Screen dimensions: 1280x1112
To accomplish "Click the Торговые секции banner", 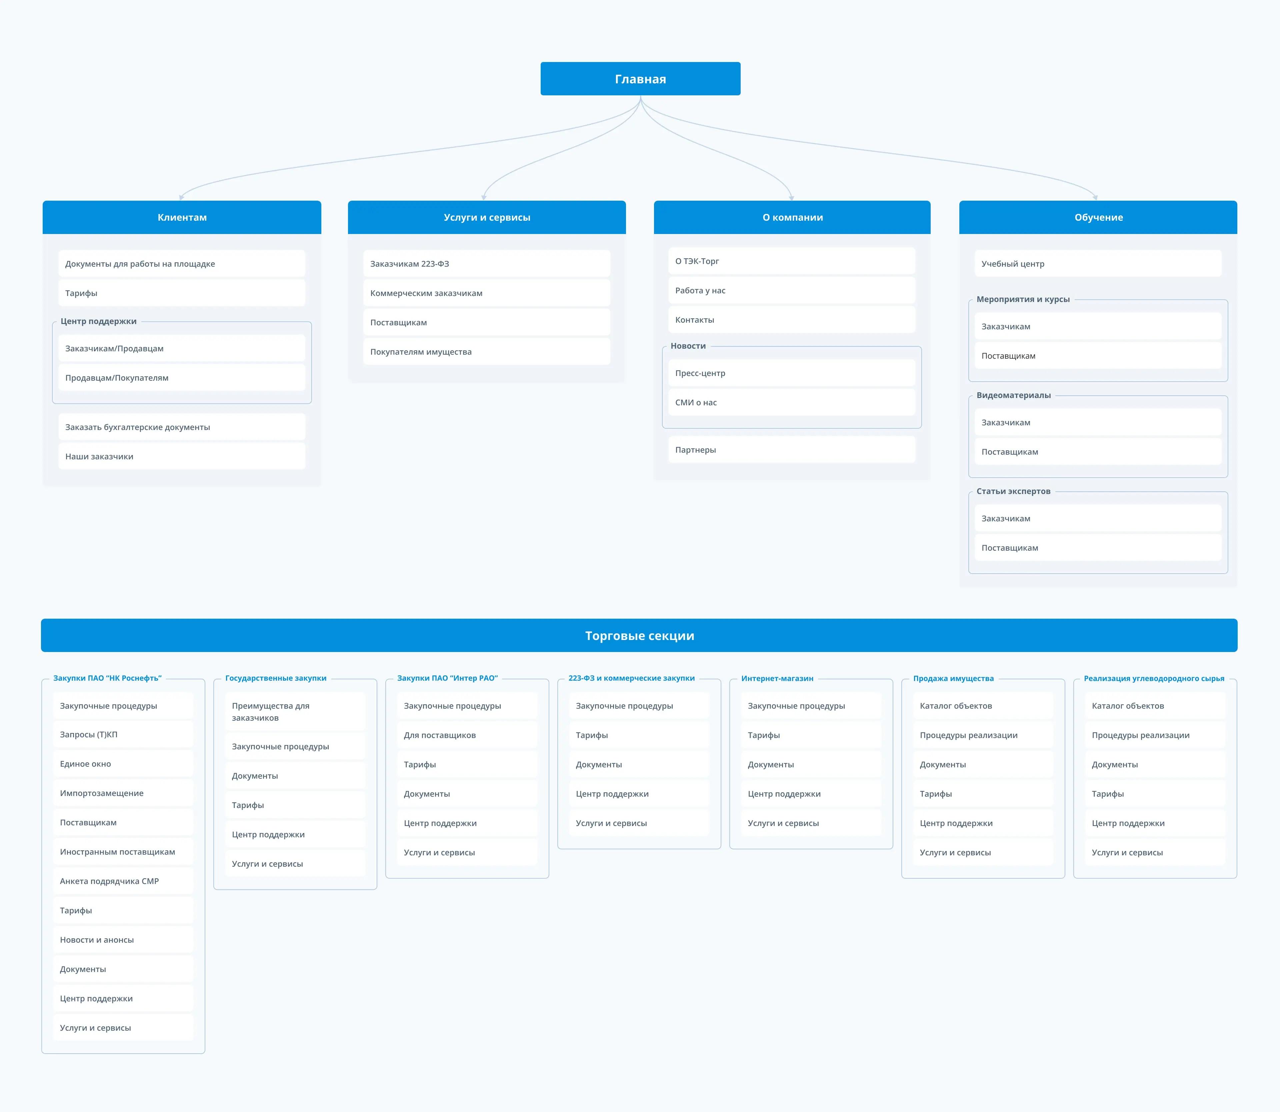I will 639,635.
